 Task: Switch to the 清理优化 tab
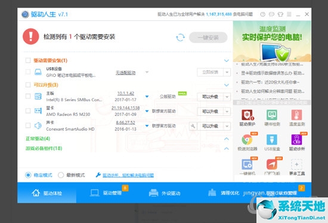(x=224, y=193)
